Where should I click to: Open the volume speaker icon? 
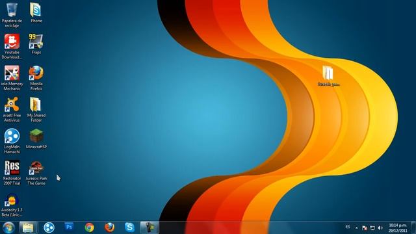point(380,228)
